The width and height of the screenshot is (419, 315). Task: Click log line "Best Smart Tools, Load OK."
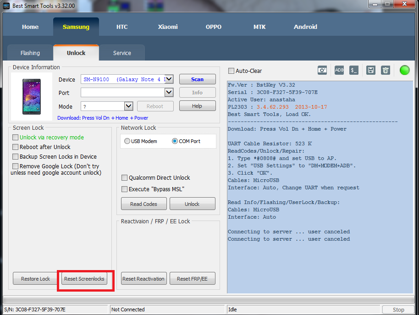click(x=269, y=114)
